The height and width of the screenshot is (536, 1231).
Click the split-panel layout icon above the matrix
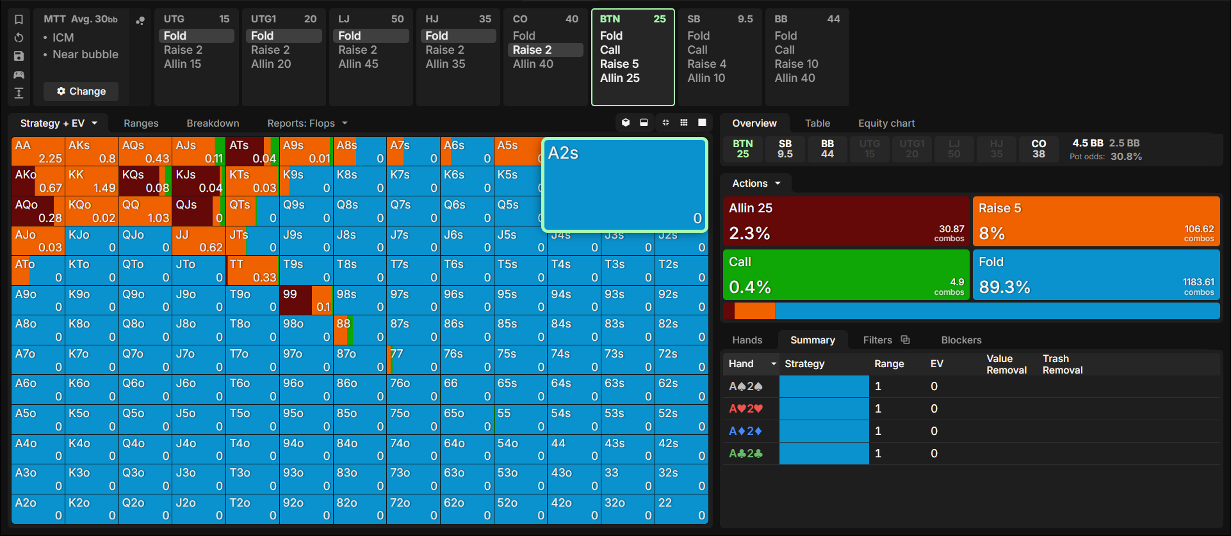644,123
